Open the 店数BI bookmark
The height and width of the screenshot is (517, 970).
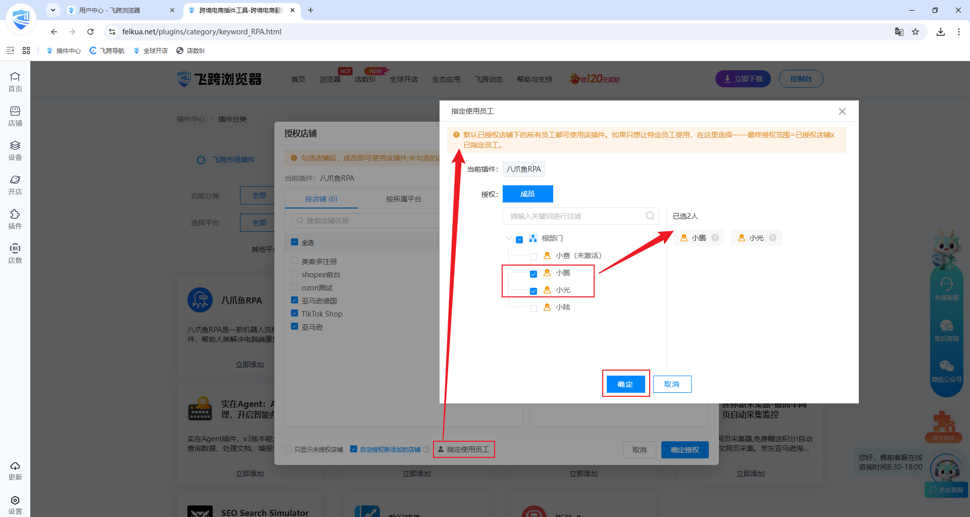(190, 50)
